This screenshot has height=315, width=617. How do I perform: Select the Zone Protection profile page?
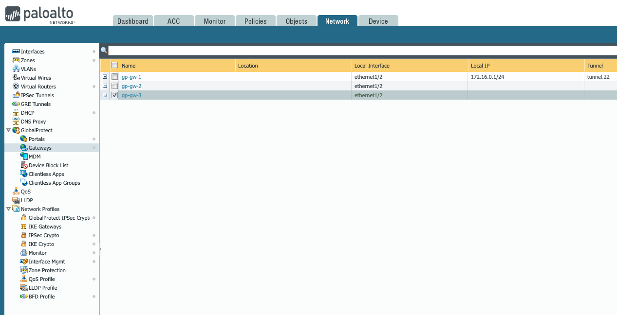click(47, 270)
